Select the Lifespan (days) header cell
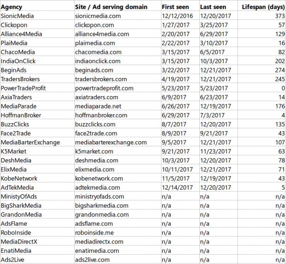This screenshot has width=286, height=264. tap(262, 7)
